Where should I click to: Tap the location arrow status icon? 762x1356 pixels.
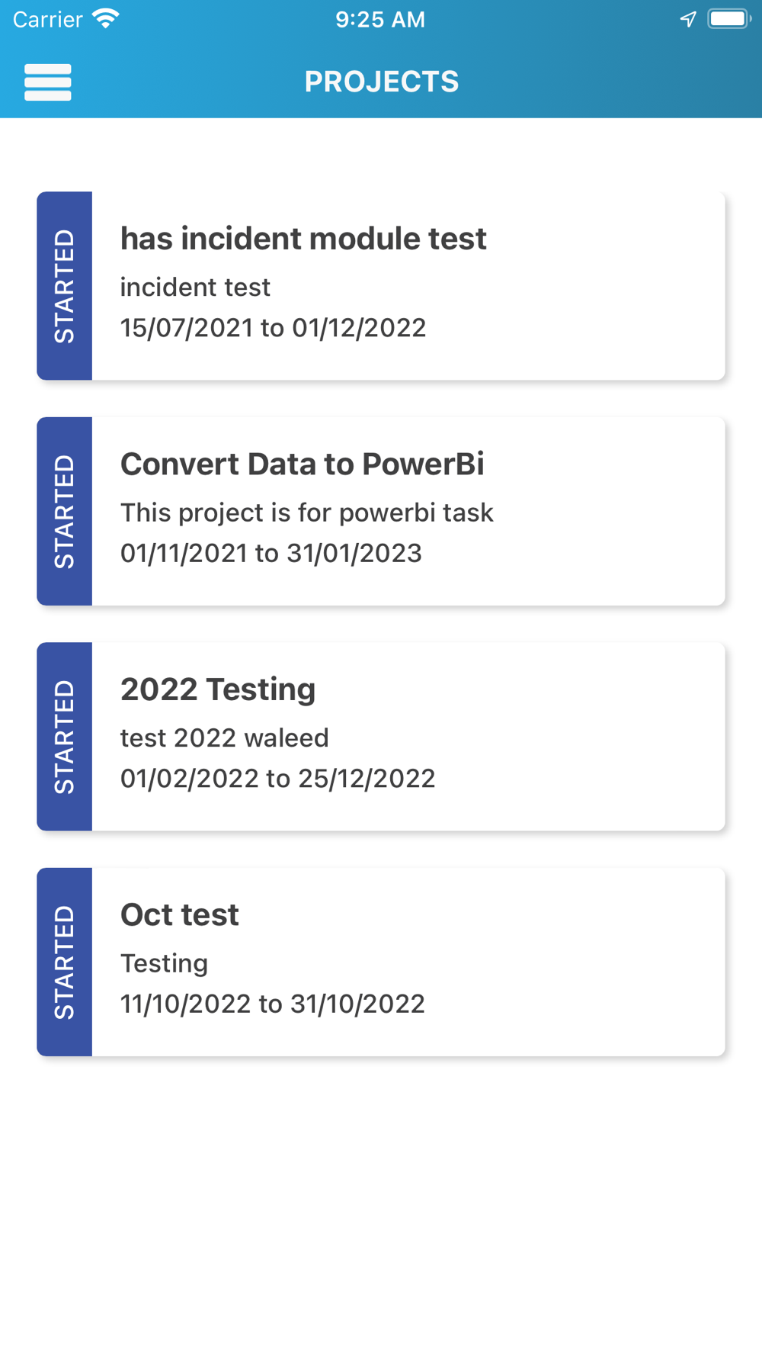click(688, 19)
